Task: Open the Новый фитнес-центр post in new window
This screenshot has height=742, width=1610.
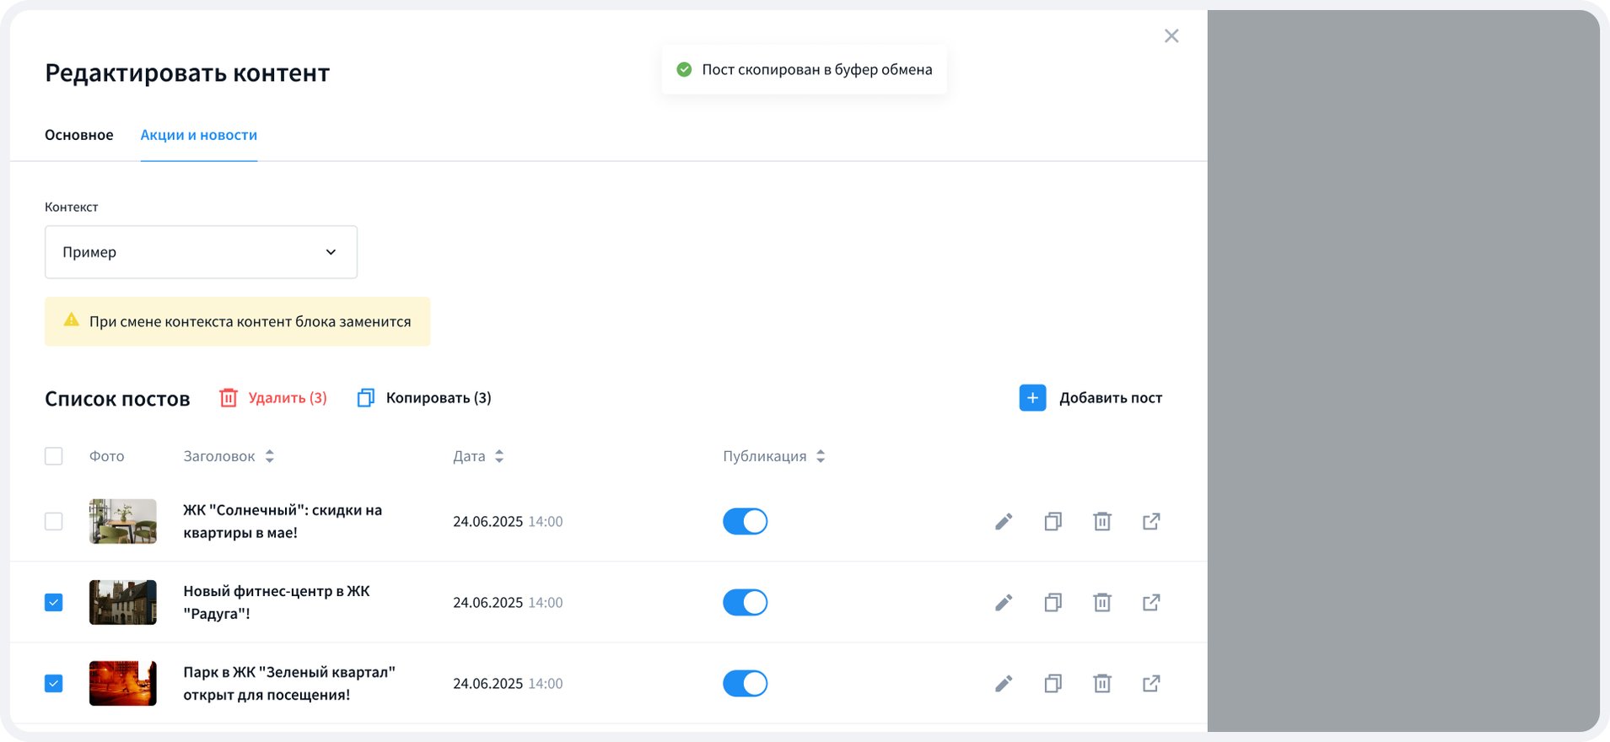Action: [1151, 603]
